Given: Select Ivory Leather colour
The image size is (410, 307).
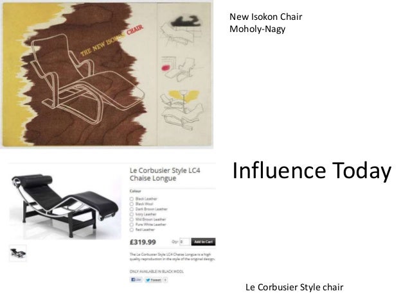Looking at the screenshot, I should pyautogui.click(x=132, y=214).
